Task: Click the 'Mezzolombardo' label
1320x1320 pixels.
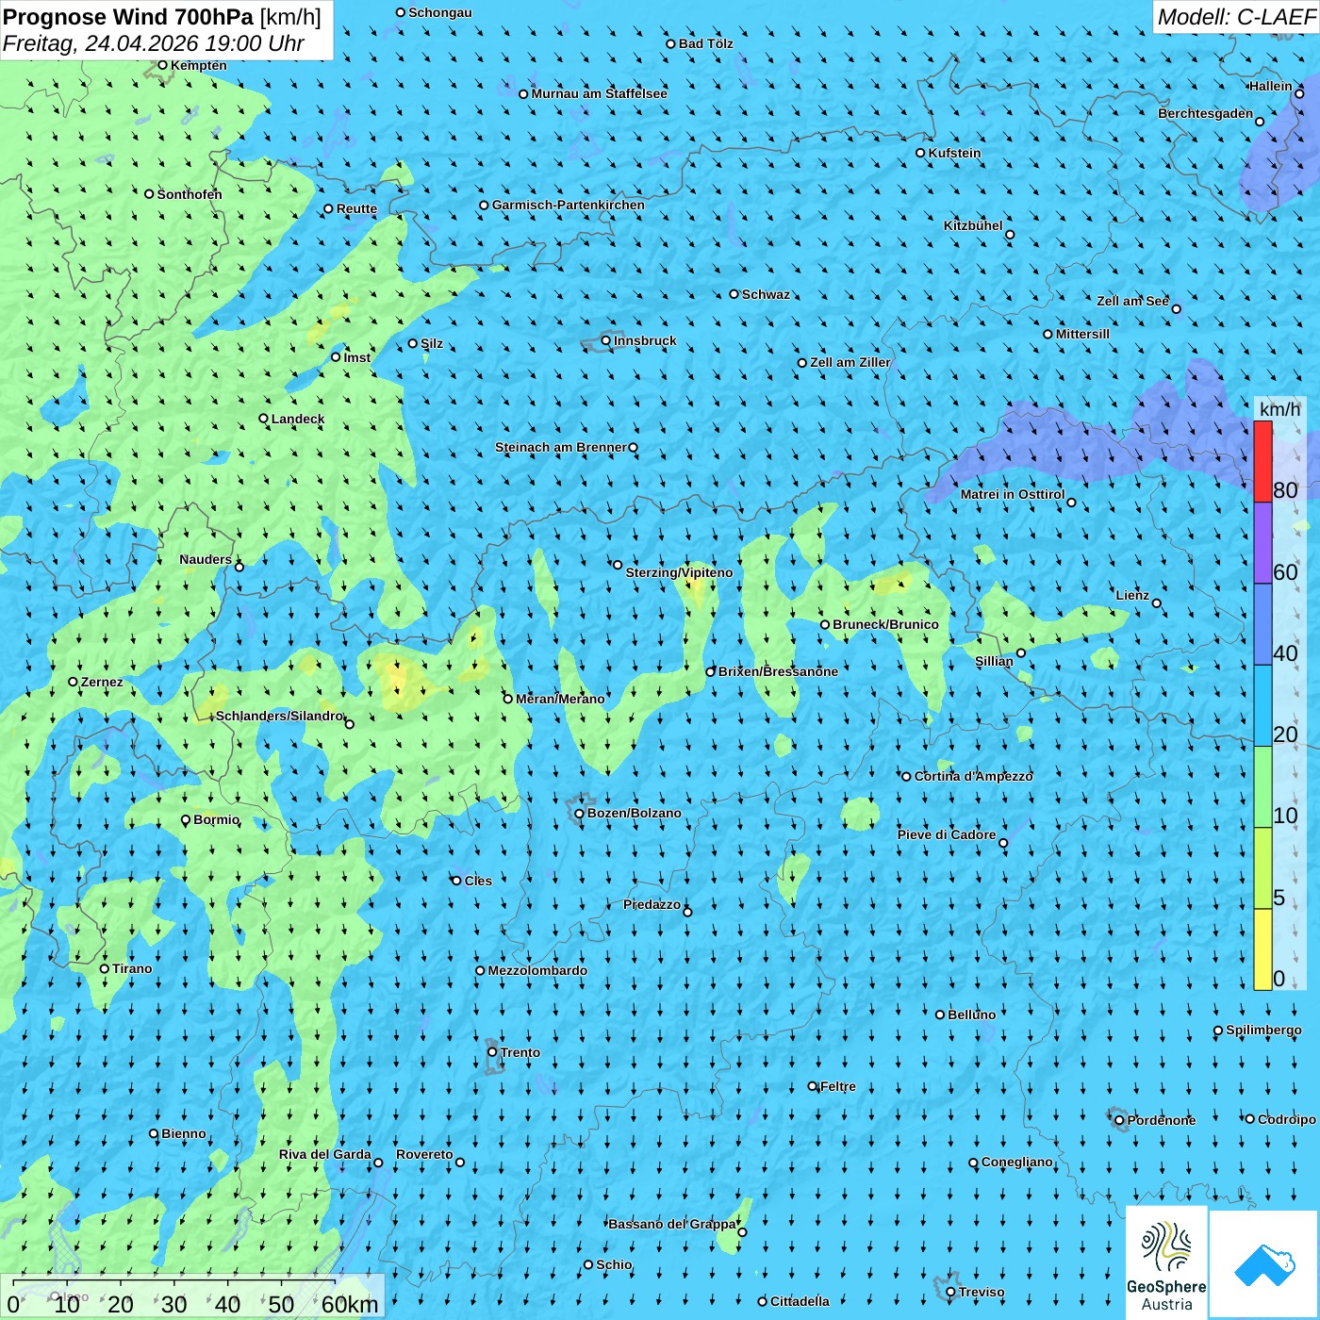Action: (x=537, y=970)
